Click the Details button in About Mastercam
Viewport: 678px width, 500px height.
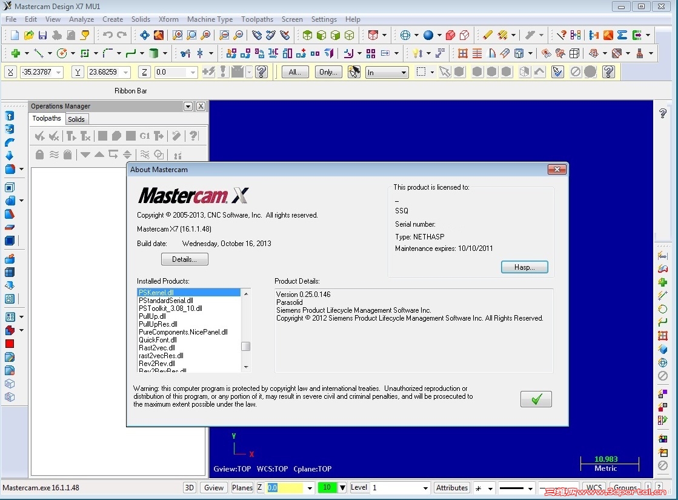(x=184, y=259)
